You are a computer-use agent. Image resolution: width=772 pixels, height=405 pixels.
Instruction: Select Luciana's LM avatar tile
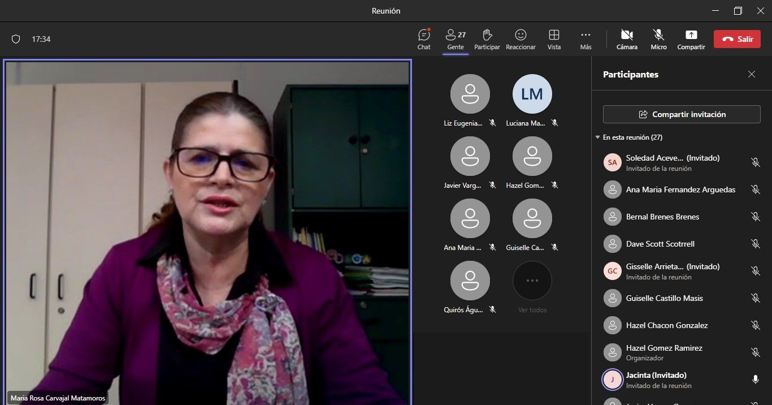532,94
